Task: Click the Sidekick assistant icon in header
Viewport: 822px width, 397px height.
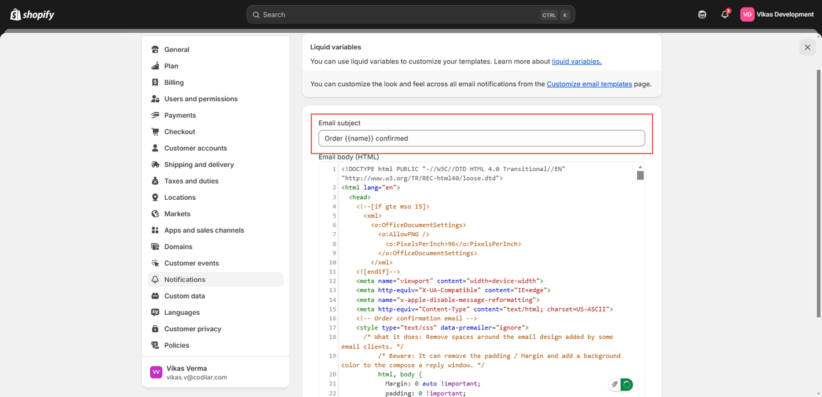Action: (702, 14)
